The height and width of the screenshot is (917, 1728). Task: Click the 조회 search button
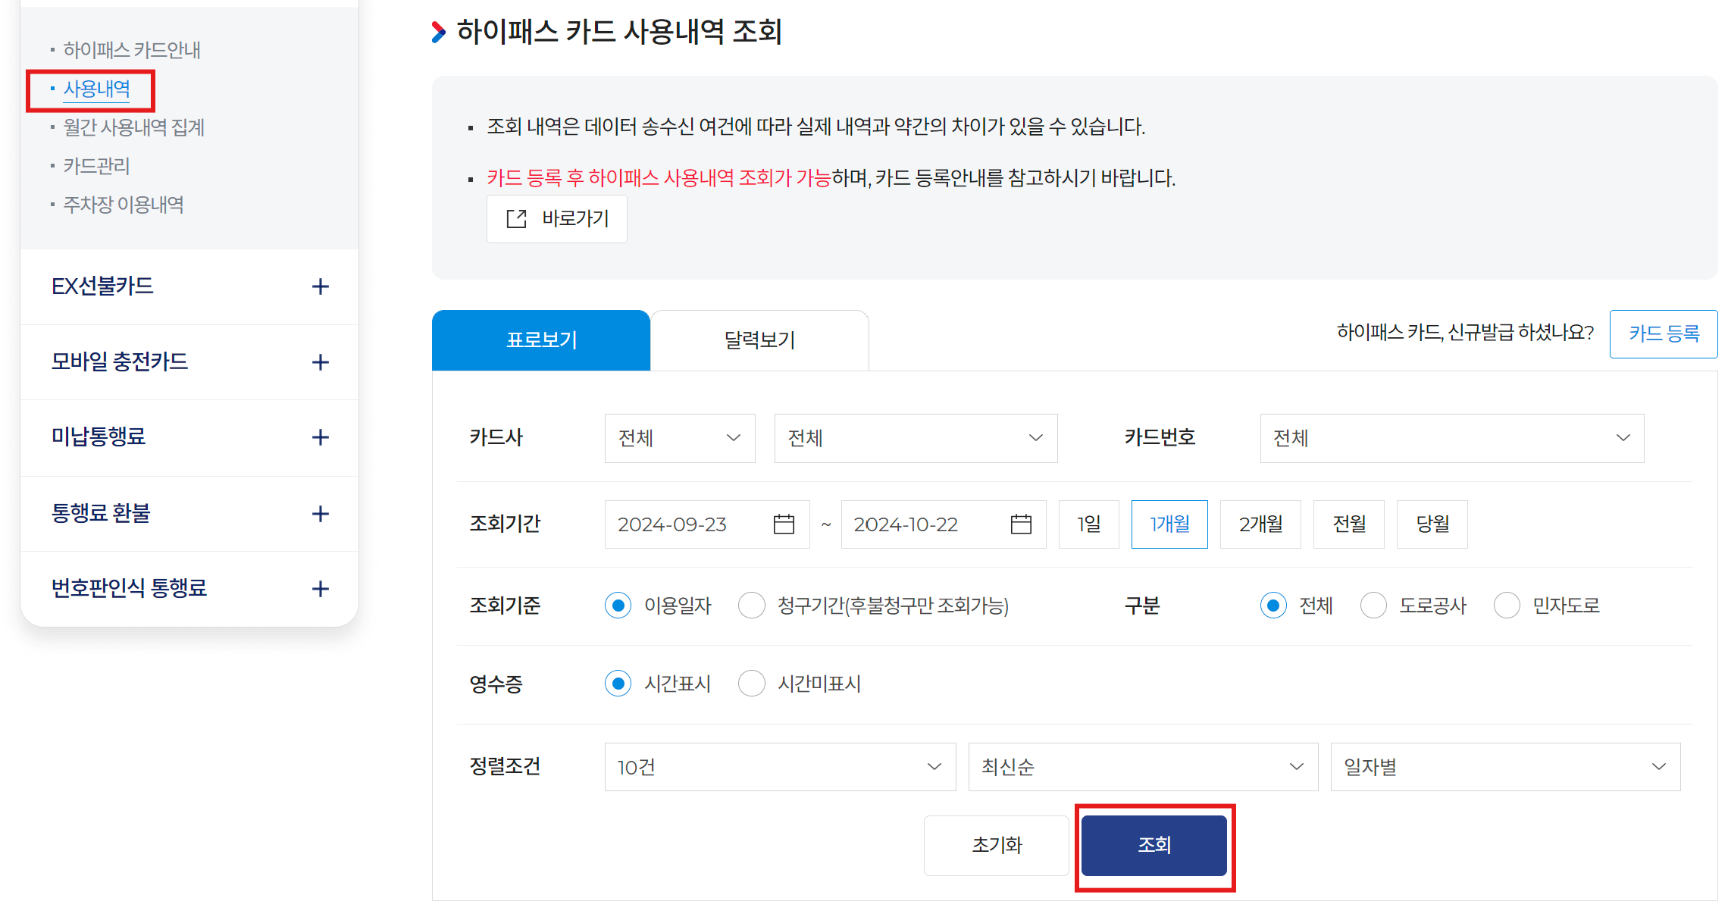[x=1153, y=845]
